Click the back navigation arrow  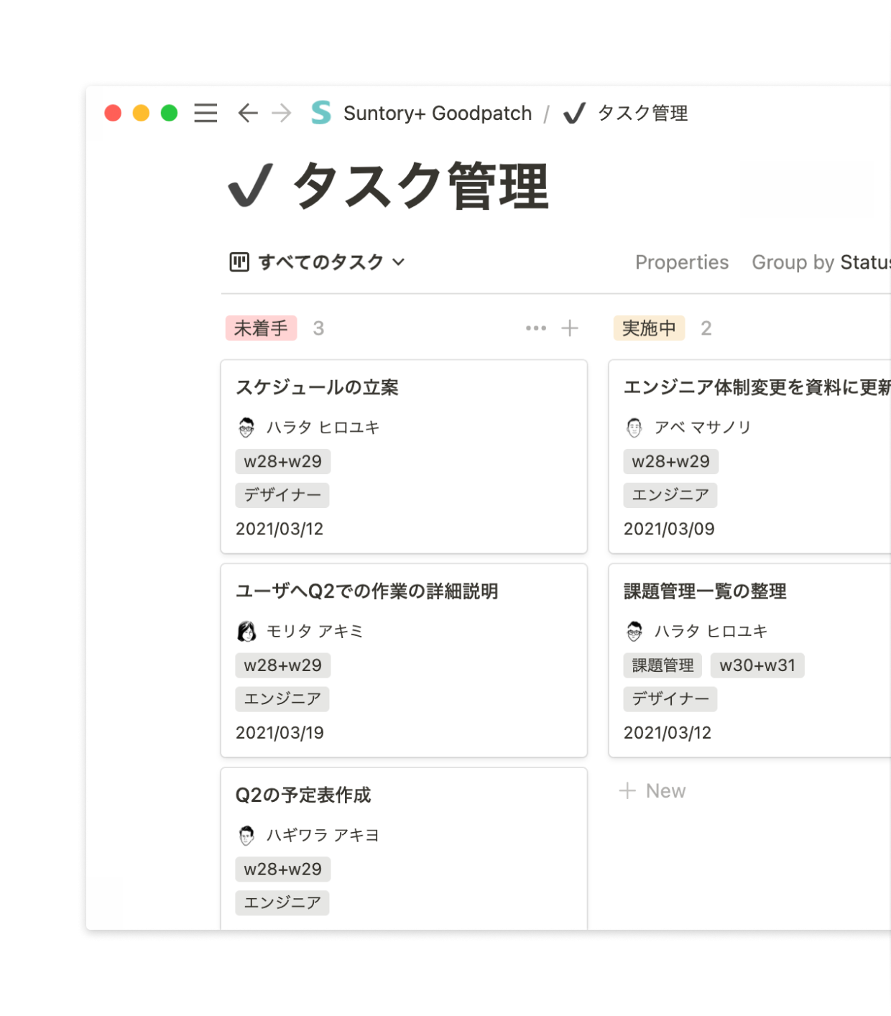pos(247,113)
